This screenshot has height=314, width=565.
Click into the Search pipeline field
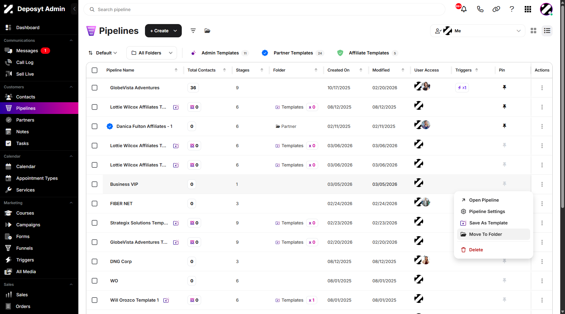(264, 9)
